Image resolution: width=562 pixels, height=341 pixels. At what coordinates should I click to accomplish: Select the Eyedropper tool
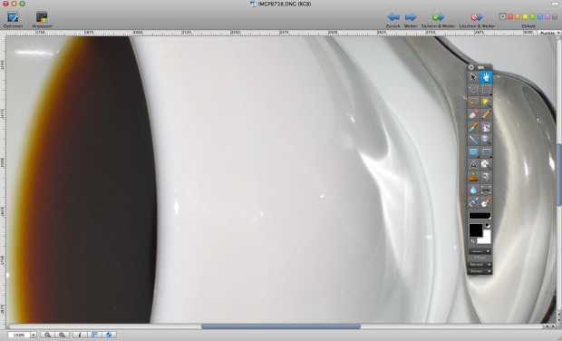click(x=473, y=127)
